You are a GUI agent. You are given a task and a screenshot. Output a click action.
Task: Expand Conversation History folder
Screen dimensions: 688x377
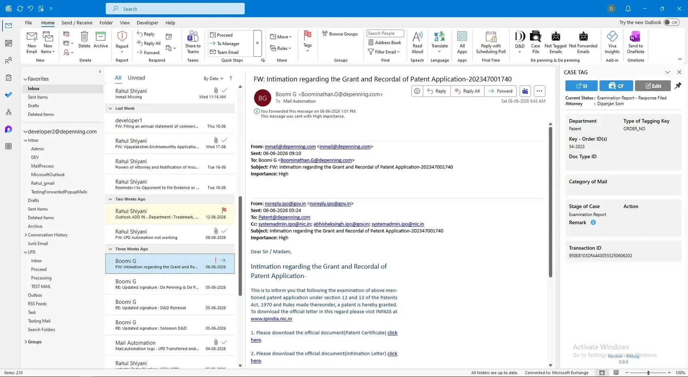[x=26, y=235]
